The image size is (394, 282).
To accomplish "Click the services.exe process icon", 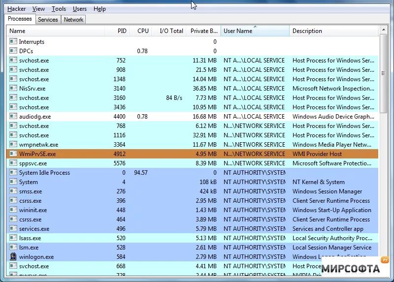I will coord(13,228).
